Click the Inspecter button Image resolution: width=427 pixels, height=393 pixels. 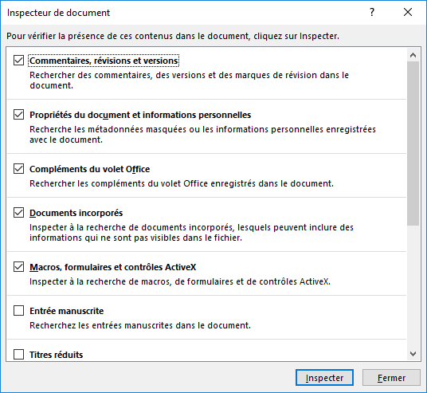tap(324, 378)
